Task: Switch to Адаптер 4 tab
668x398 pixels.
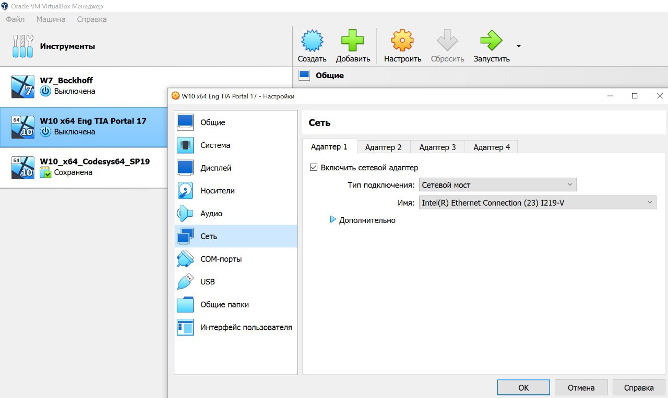Action: point(492,147)
